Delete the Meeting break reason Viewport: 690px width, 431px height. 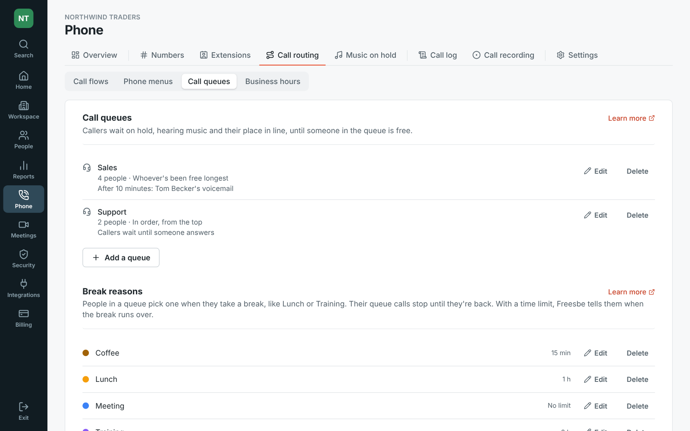(x=637, y=406)
